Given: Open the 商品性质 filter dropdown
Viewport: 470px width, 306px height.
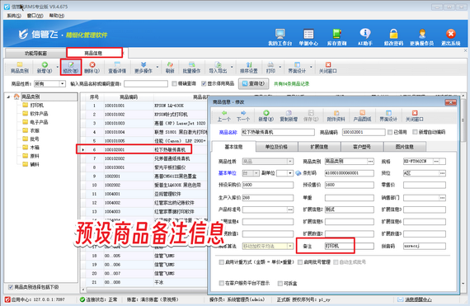Looking at the screenshot, I should pyautogui.click(x=63, y=84).
